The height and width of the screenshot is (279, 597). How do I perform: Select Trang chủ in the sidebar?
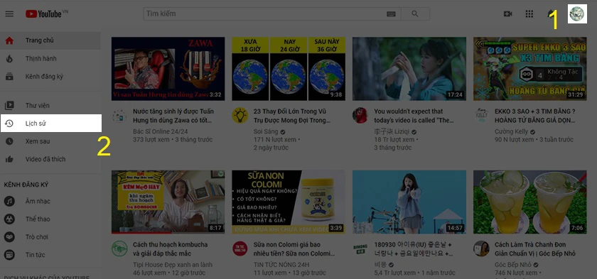point(50,40)
